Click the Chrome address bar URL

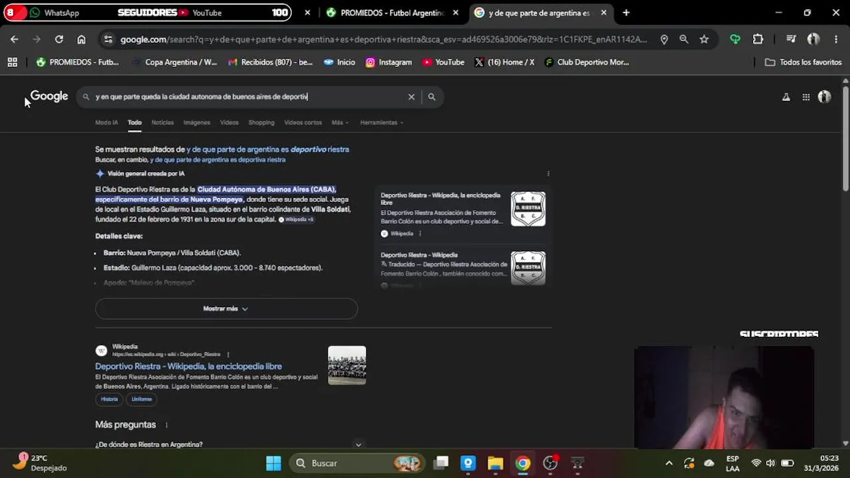tap(384, 39)
